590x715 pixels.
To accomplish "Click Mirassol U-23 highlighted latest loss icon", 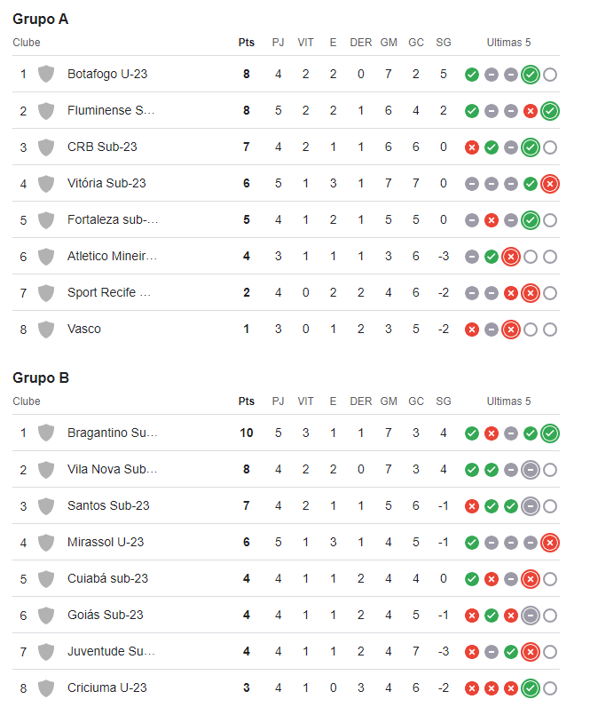I will coord(550,543).
